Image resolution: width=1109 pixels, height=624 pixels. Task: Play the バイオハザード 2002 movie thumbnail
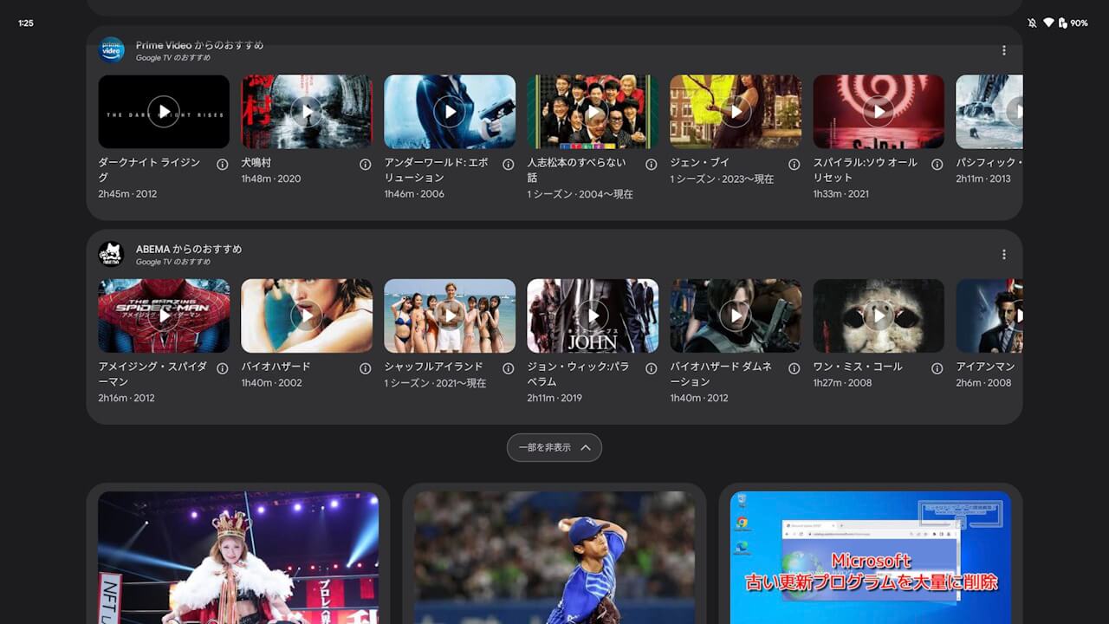click(x=307, y=316)
